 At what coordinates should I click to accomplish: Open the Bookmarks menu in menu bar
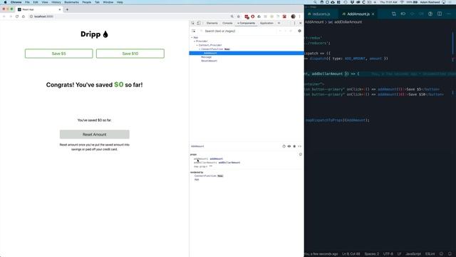(x=71, y=2)
